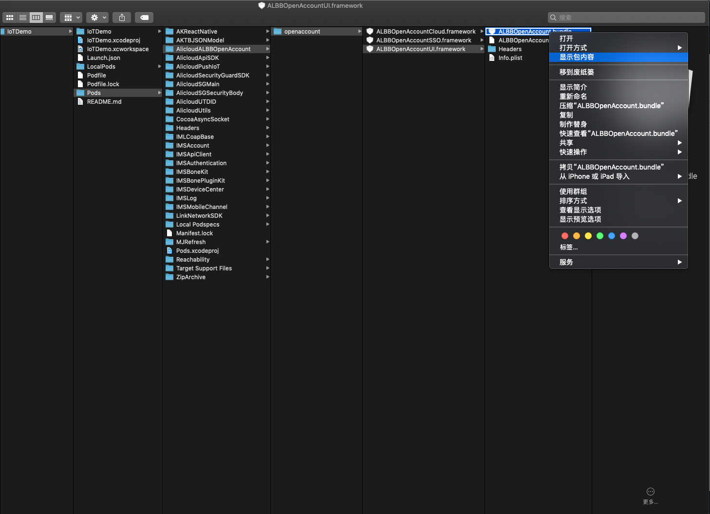Click the 更多 actions icon in the preview
Viewport: 710px width, 514px height.
click(x=651, y=492)
